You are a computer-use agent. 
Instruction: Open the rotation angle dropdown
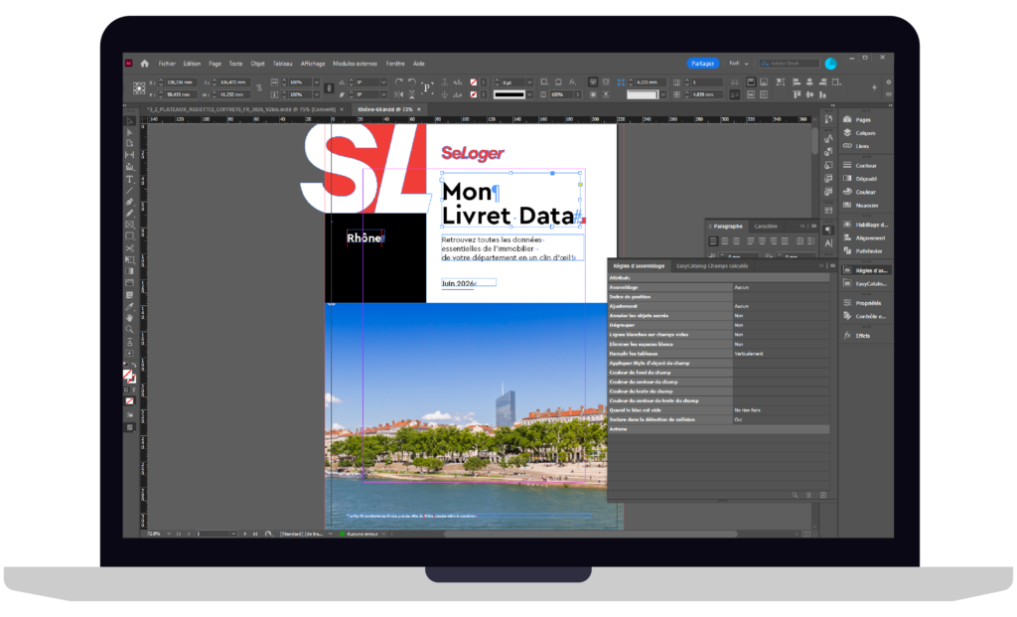coord(383,82)
